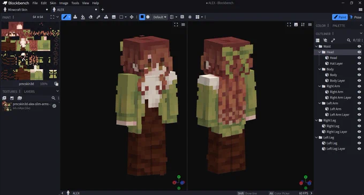Select the rectangle Selection tool
364x195 pixels.
coord(121,17)
